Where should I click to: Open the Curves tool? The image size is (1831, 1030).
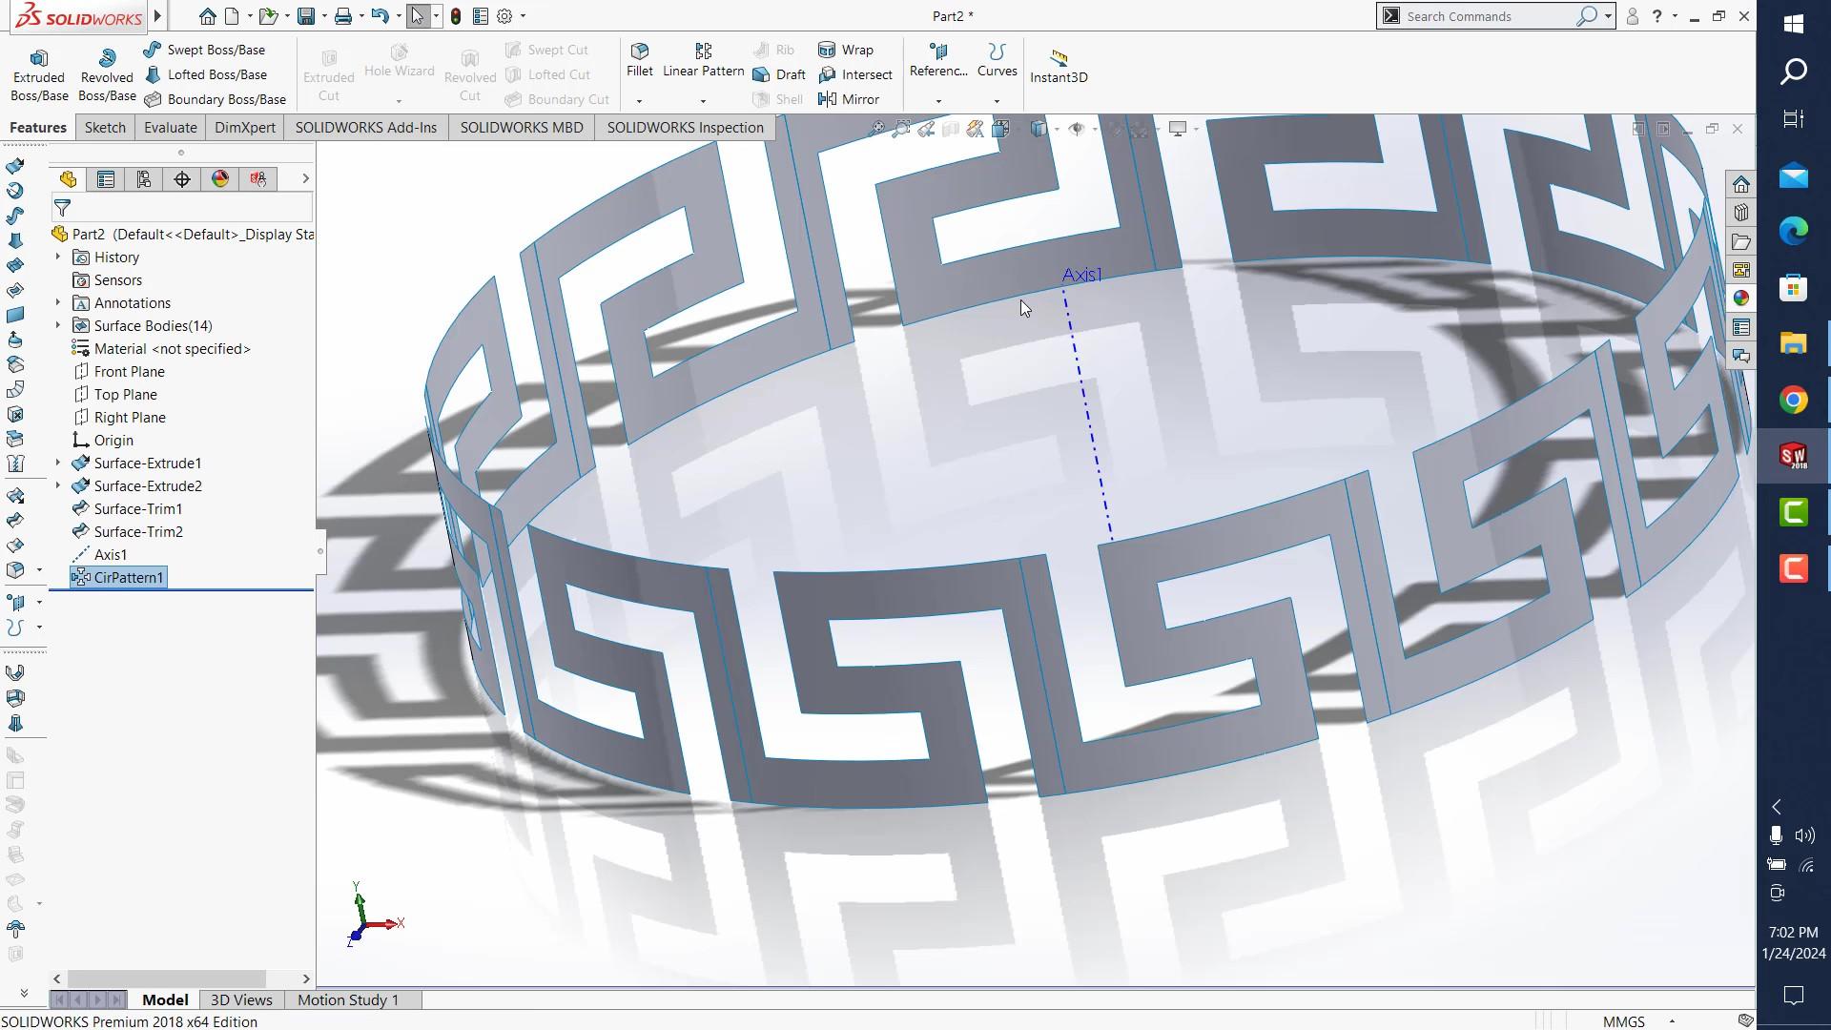tap(997, 60)
